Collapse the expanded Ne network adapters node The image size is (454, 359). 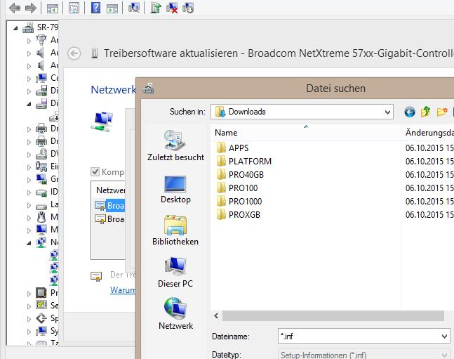(x=29, y=243)
